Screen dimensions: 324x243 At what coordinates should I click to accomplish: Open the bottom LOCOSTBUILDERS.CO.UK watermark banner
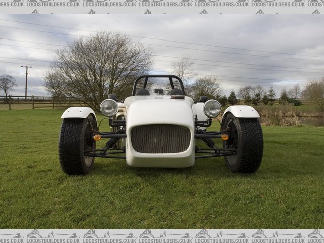162,236
